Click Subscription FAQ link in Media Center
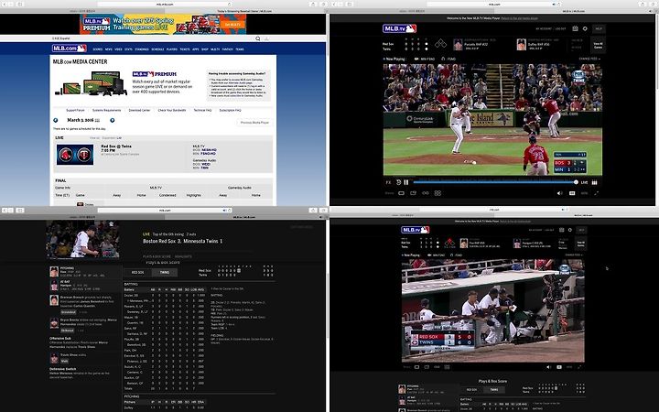Screen dimensions: 659x412 230,110
